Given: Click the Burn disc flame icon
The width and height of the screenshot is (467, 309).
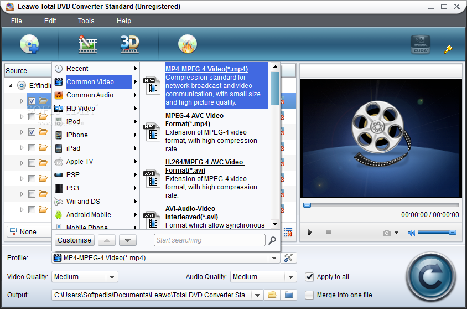Looking at the screenshot, I should [188, 44].
